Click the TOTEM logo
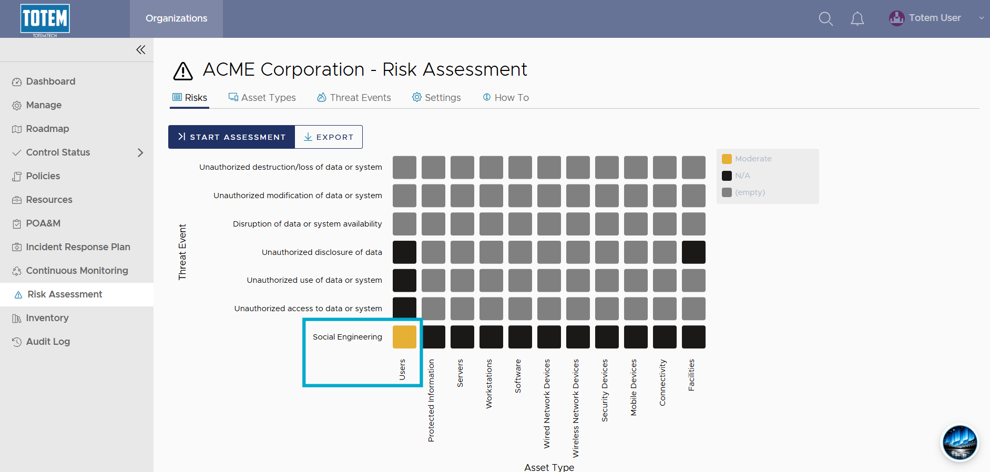990x472 pixels. point(45,19)
